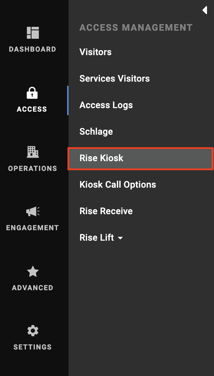The height and width of the screenshot is (376, 214).
Task: Click the SETTINGS sidebar label
Action: coord(33,347)
